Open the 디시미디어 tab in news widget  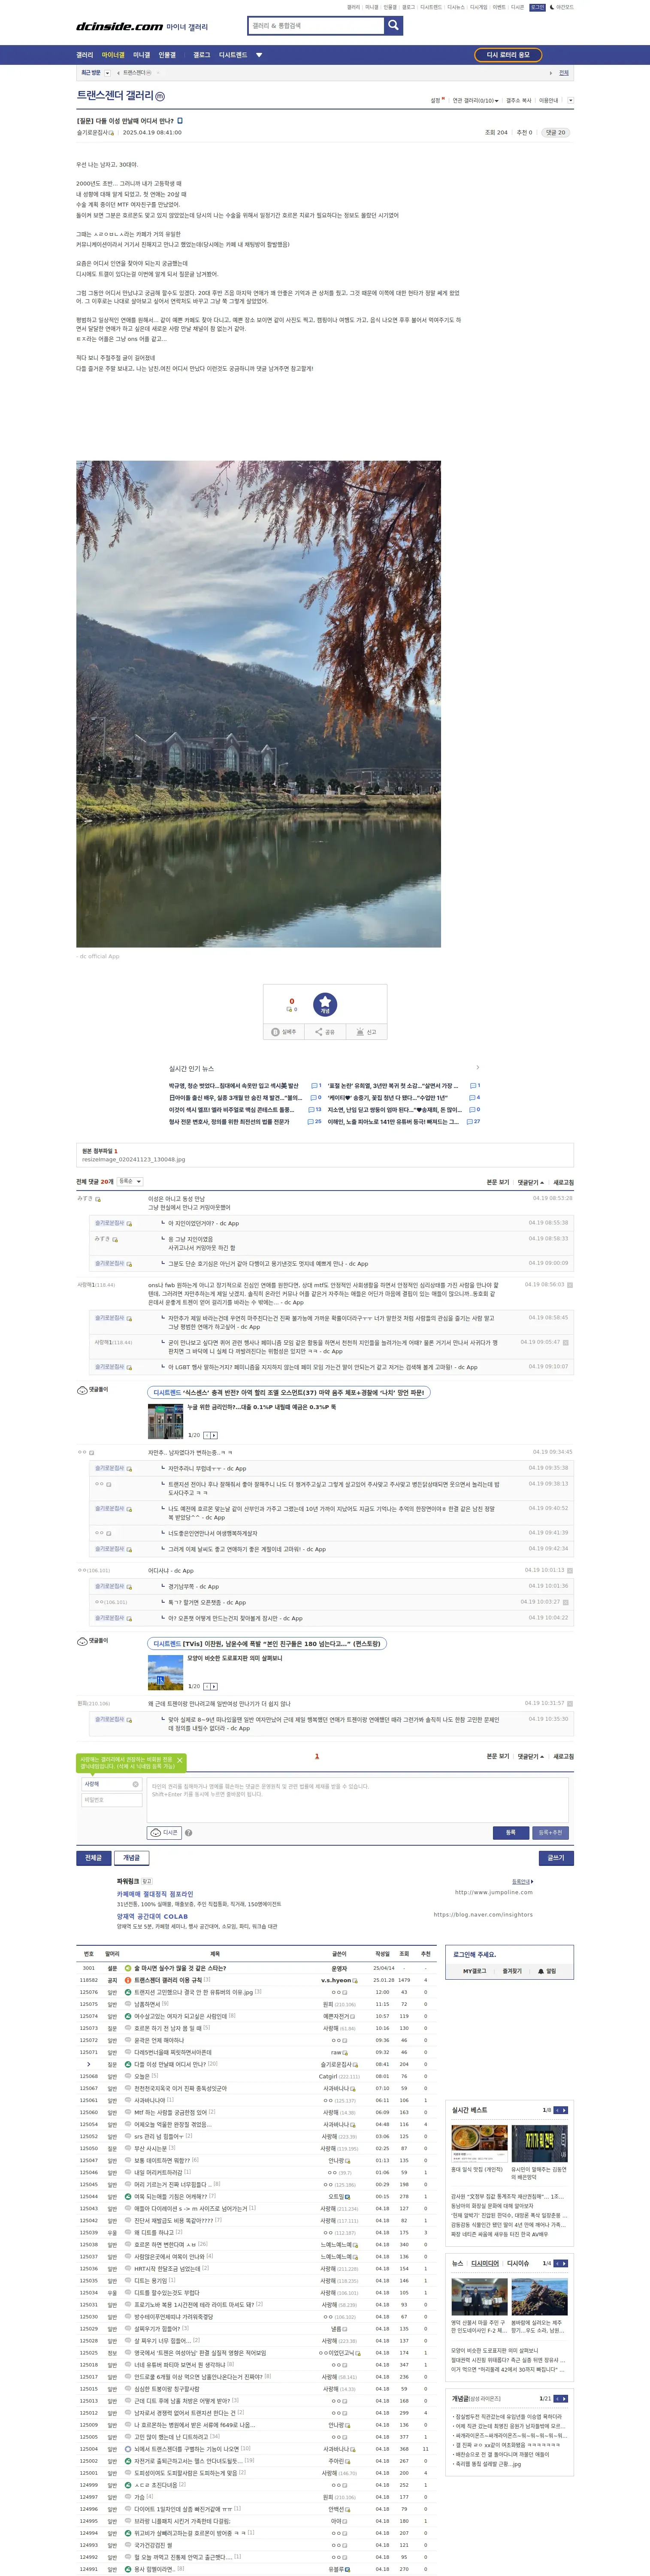click(x=485, y=2263)
